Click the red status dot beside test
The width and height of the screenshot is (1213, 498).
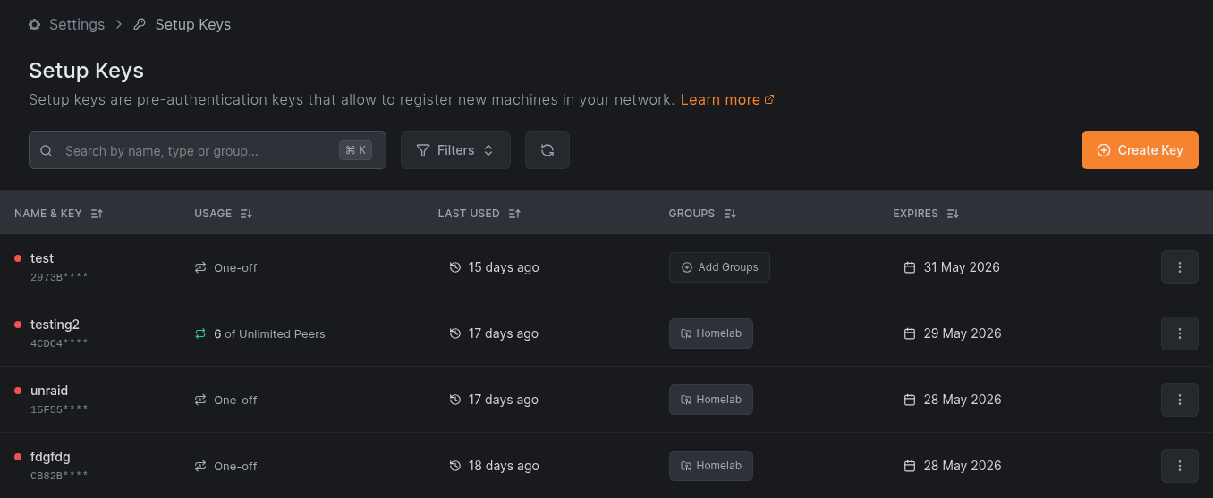point(18,258)
